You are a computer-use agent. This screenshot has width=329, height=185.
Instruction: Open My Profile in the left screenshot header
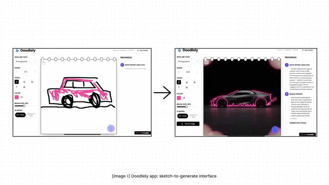[142, 50]
